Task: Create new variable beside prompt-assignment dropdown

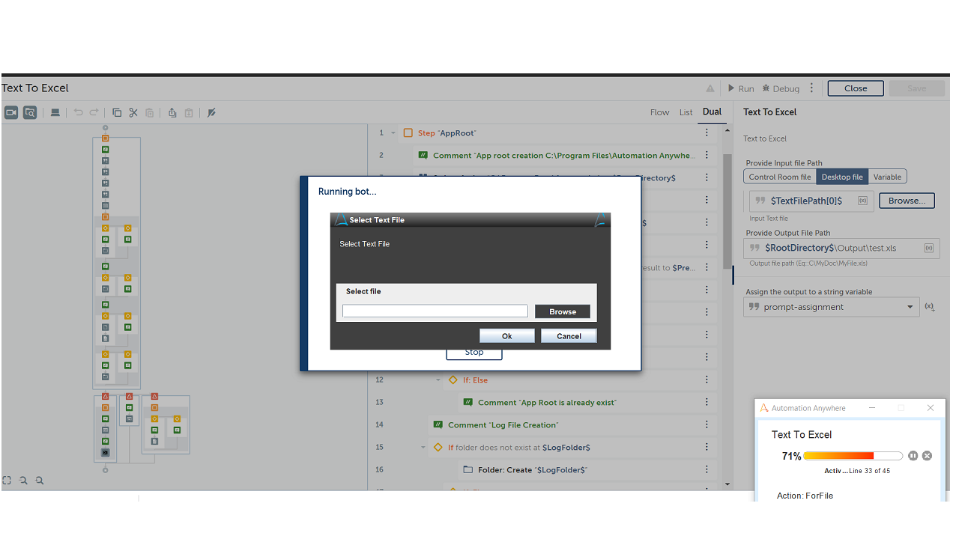Action: [929, 307]
